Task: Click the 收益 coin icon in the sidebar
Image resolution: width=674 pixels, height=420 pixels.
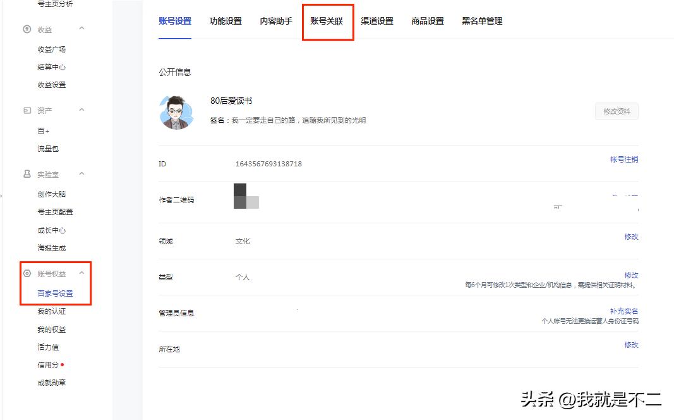Action: (26, 29)
